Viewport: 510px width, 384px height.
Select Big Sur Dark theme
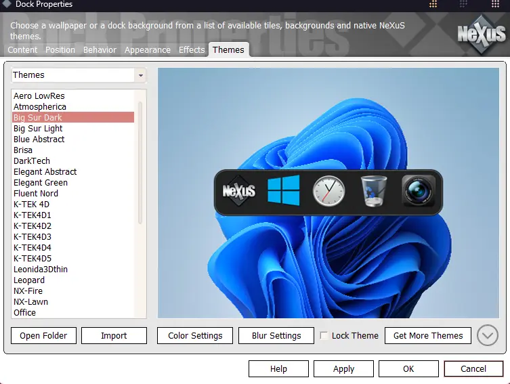click(x=73, y=117)
